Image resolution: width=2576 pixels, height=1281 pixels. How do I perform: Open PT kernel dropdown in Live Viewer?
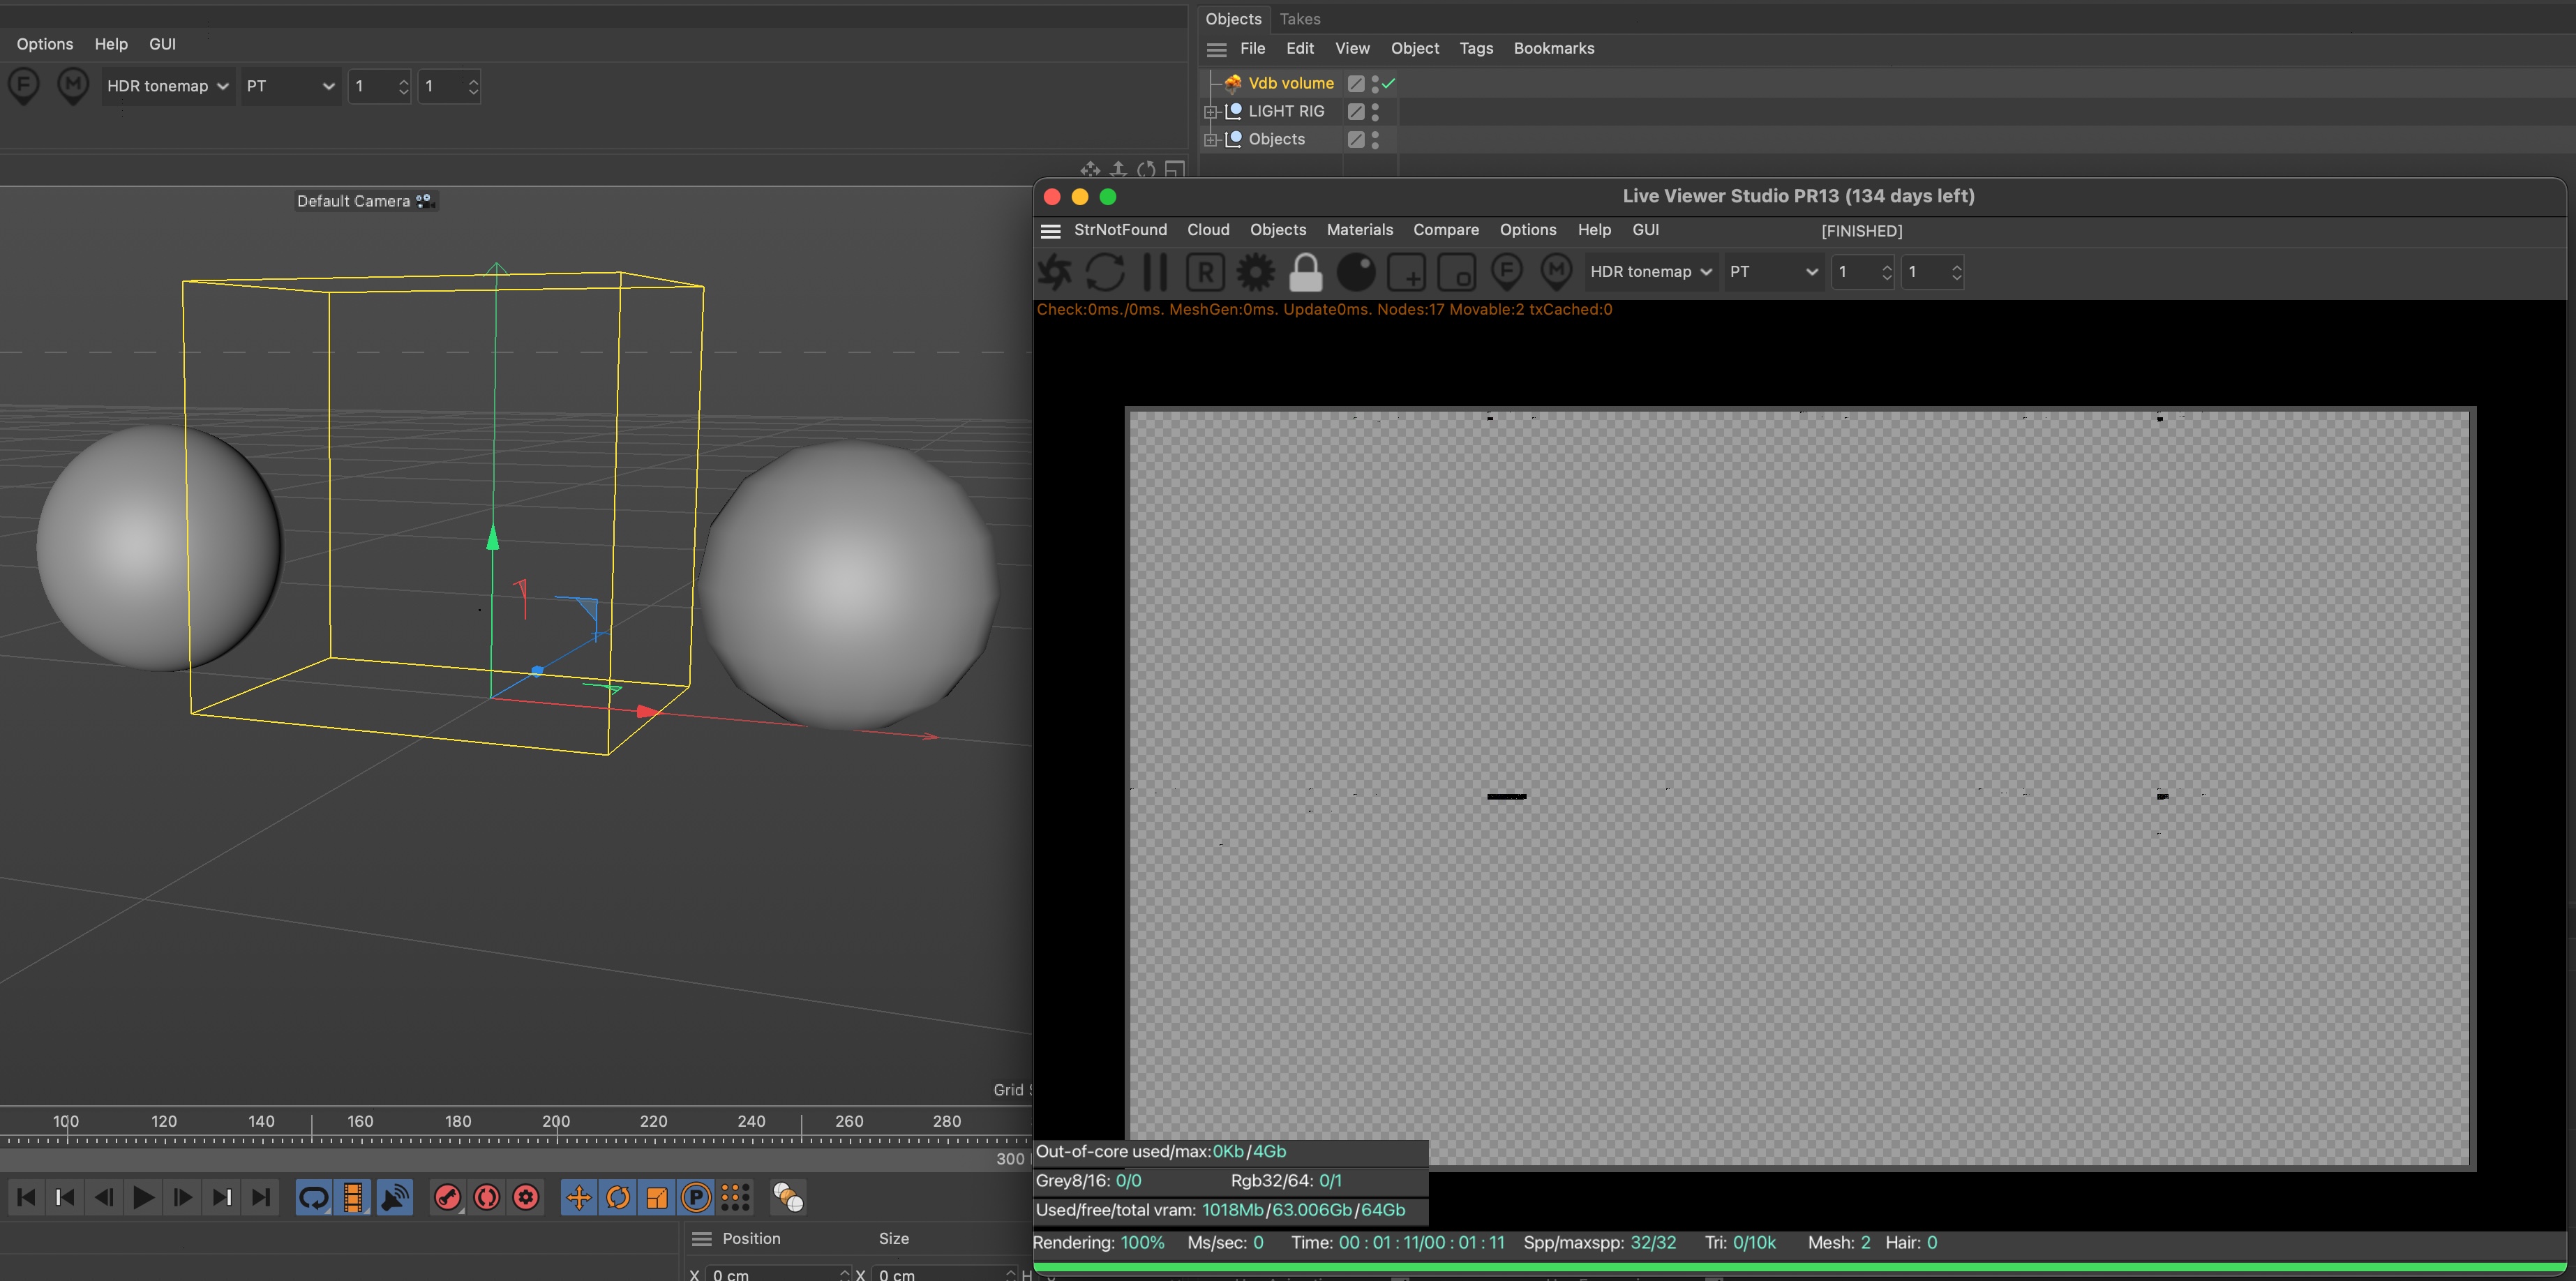(1773, 271)
